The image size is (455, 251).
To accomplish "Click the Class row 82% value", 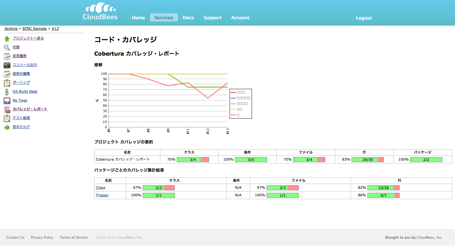I will pos(362,187).
